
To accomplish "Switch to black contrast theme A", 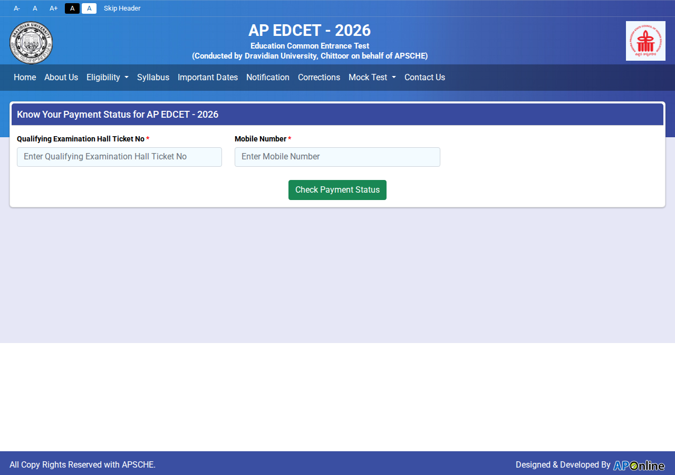I will [72, 8].
